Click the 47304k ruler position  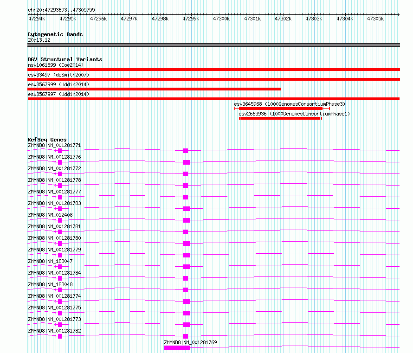pyautogui.click(x=345, y=19)
